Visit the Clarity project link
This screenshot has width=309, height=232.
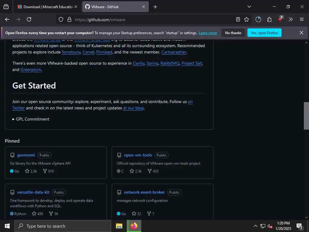click(139, 63)
